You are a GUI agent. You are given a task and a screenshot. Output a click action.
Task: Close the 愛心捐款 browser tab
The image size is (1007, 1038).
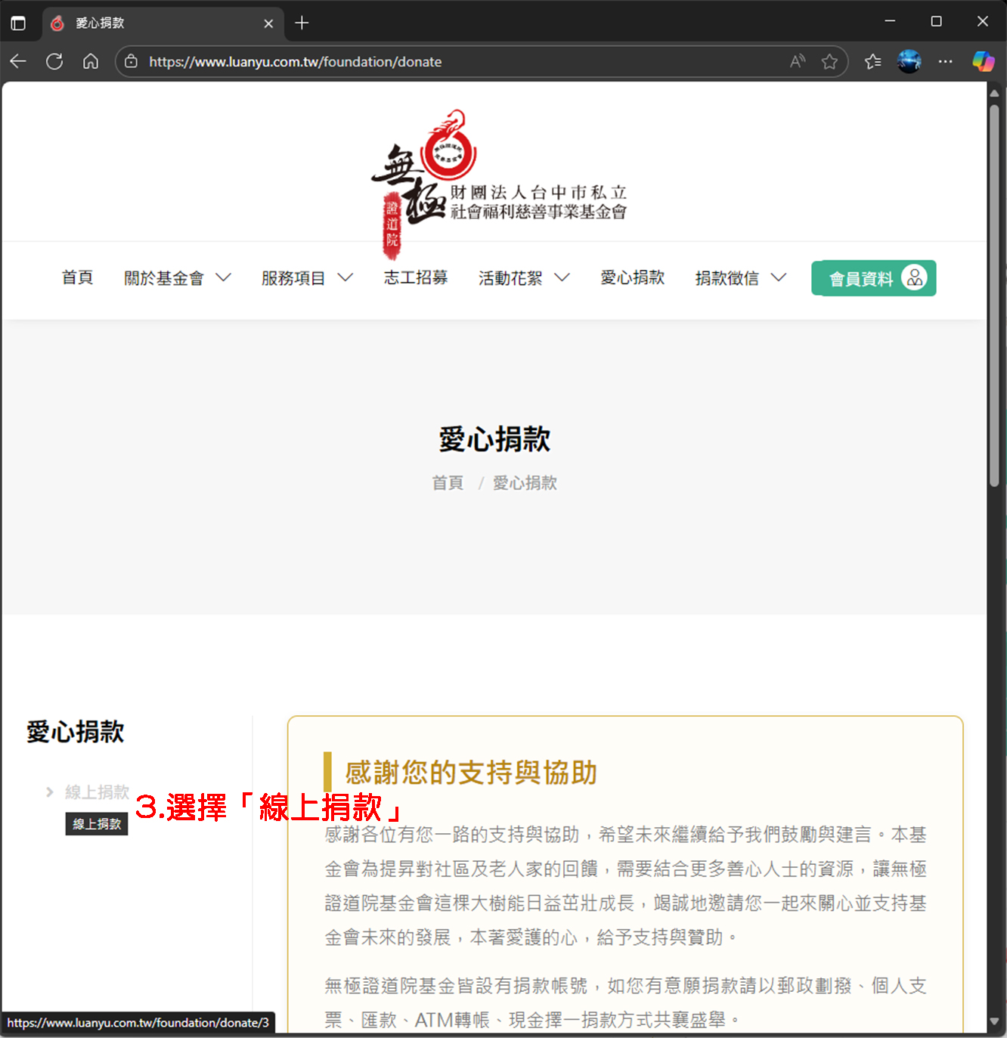(x=268, y=23)
